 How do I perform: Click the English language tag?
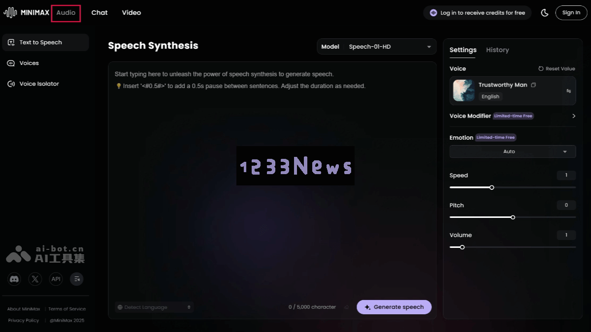pyautogui.click(x=491, y=96)
